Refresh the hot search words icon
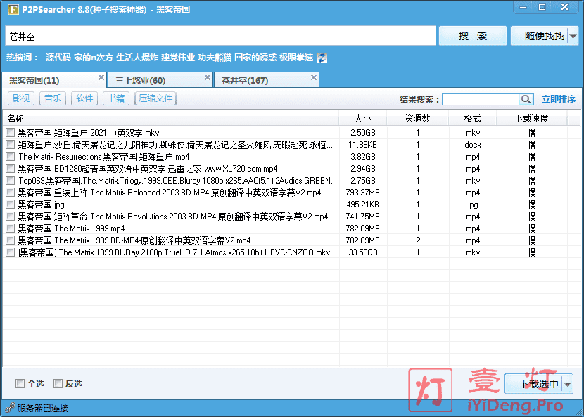Image resolution: width=584 pixels, height=417 pixels. point(322,58)
